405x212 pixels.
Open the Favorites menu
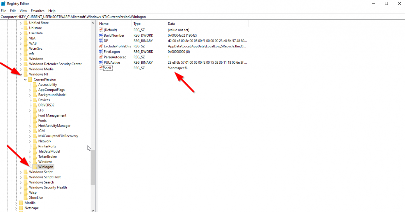[38, 11]
